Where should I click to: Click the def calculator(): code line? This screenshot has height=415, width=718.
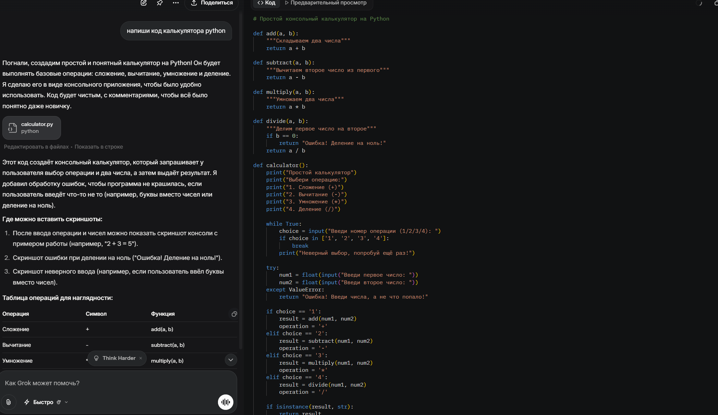point(281,165)
